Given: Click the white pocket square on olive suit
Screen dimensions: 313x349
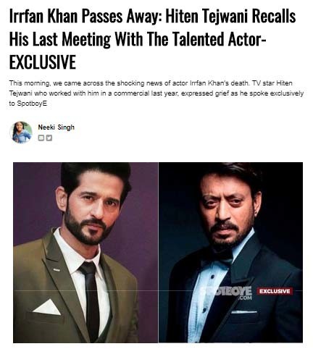Looking at the screenshot, I should [x=47, y=307].
